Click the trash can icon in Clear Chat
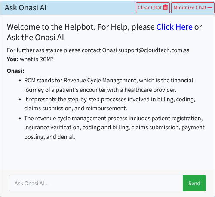The height and width of the screenshot is (197, 215). coord(165,8)
